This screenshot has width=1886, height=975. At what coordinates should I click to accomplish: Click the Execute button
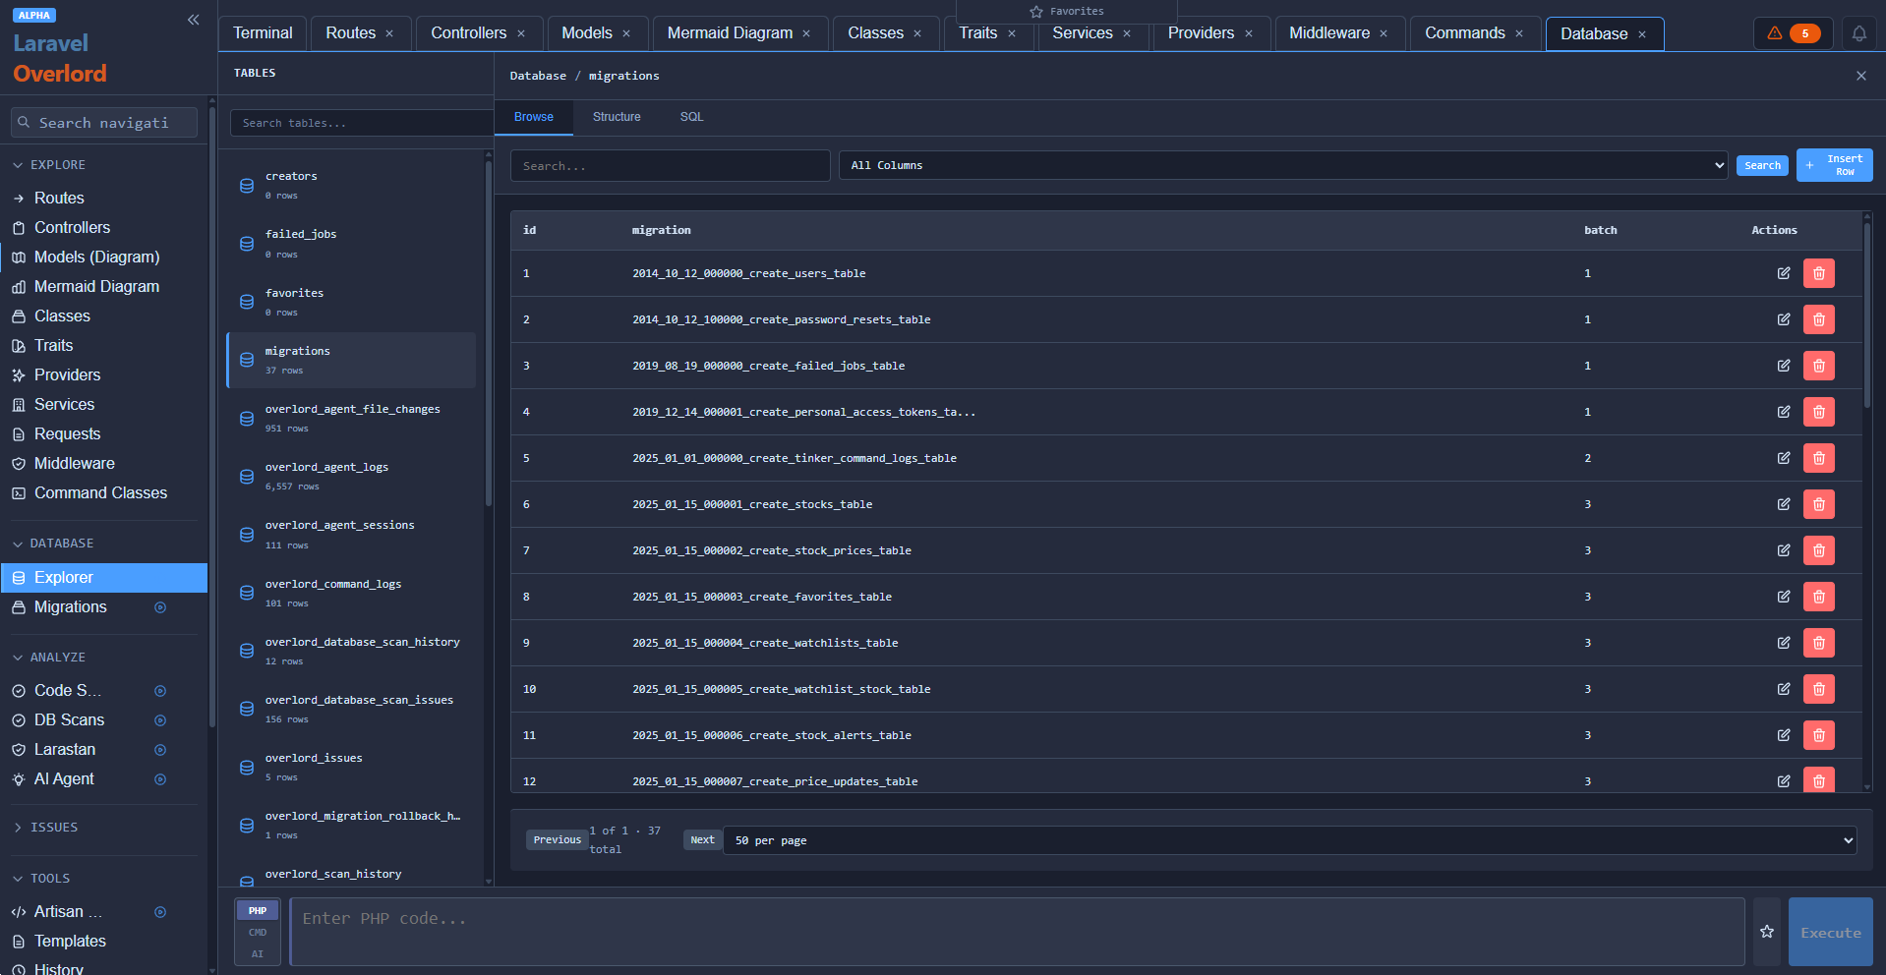[1829, 931]
